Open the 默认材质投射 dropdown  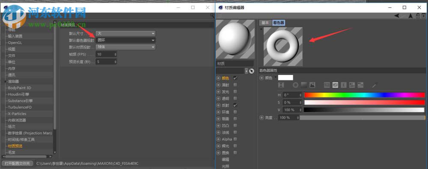(x=125, y=47)
